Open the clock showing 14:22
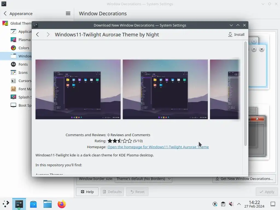The height and width of the screenshot is (210, 280). [254, 204]
